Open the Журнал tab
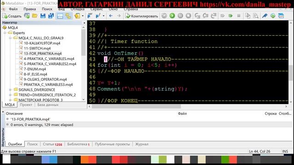Image resolution: width=294 pixels, height=165 pixels. (142, 144)
